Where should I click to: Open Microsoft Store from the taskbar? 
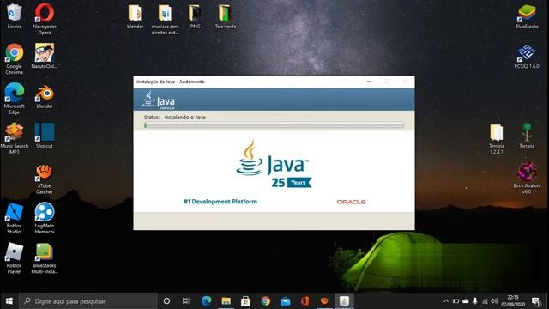click(245, 301)
